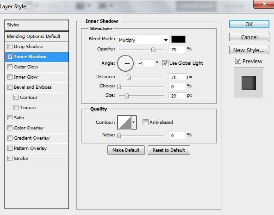
Task: Select Blending Options: Default row
Action: 37,37
